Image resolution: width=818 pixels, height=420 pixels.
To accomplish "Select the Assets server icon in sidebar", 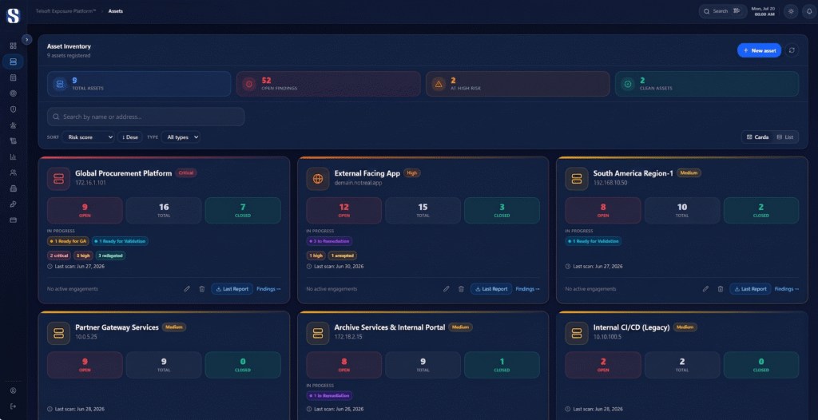I will click(x=13, y=61).
